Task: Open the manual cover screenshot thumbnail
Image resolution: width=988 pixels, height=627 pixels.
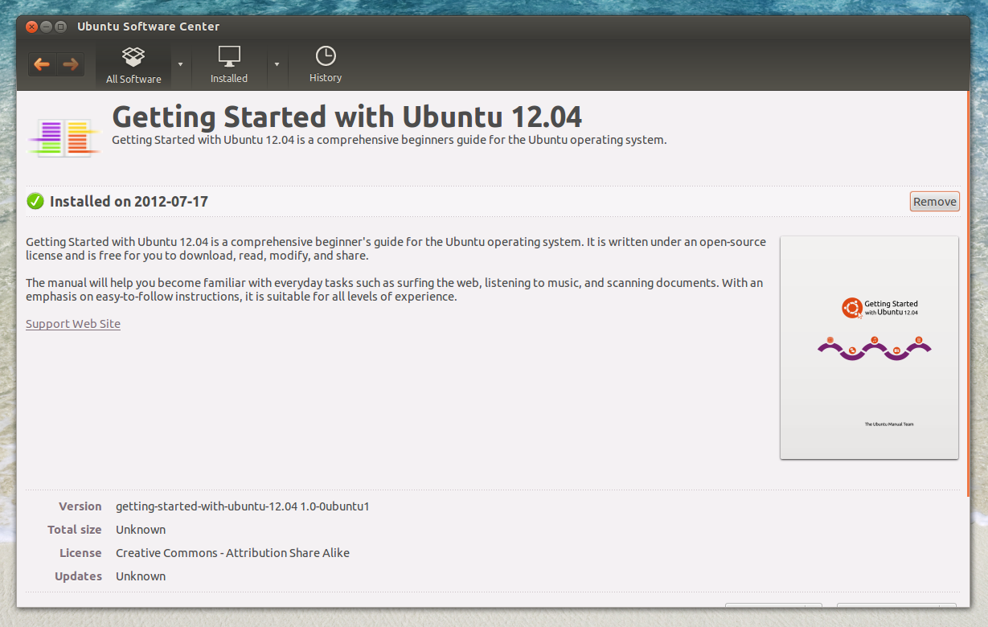Action: 869,347
